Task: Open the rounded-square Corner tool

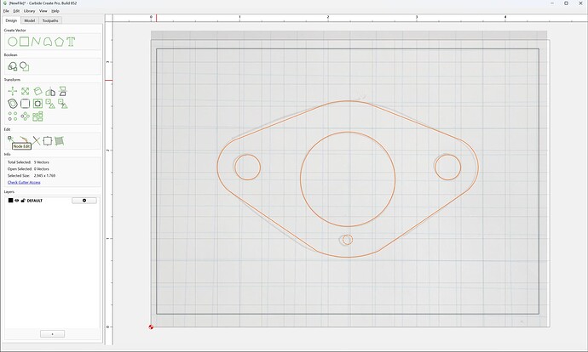Action: (x=25, y=104)
